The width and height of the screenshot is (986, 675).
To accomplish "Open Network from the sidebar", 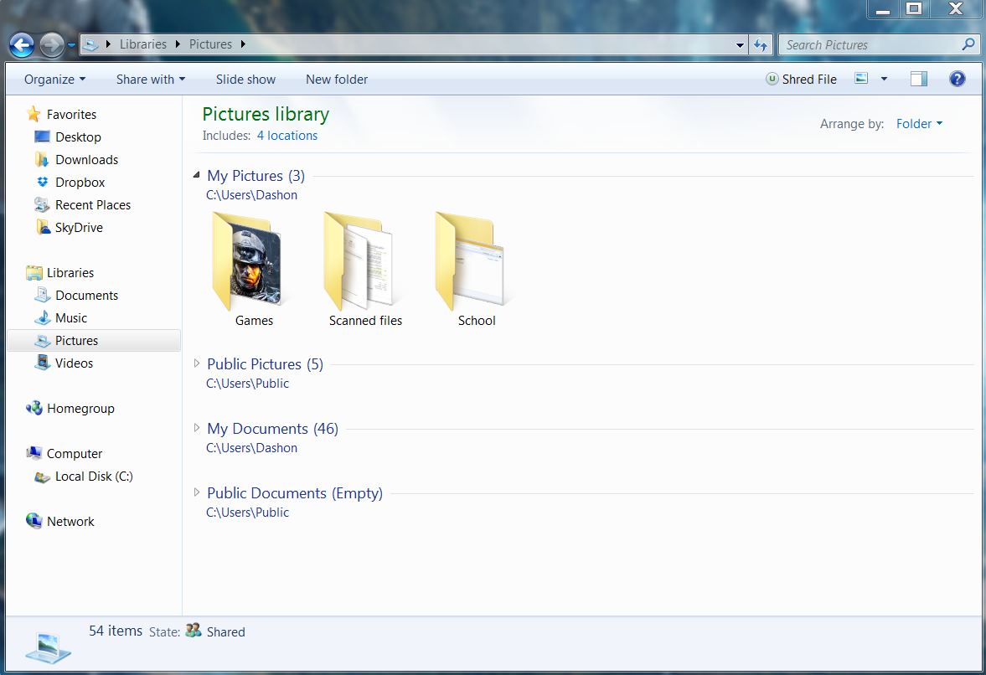I will pos(70,521).
